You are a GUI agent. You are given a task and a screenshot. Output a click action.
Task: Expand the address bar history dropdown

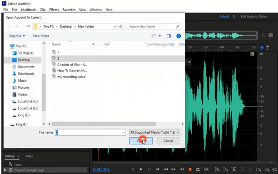point(115,26)
